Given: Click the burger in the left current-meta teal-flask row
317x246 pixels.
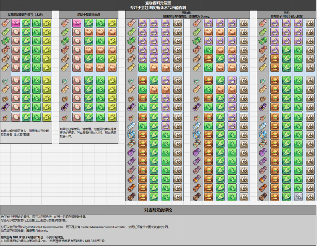Looking at the screenshot, I should pyautogui.click(x=142, y=81).
